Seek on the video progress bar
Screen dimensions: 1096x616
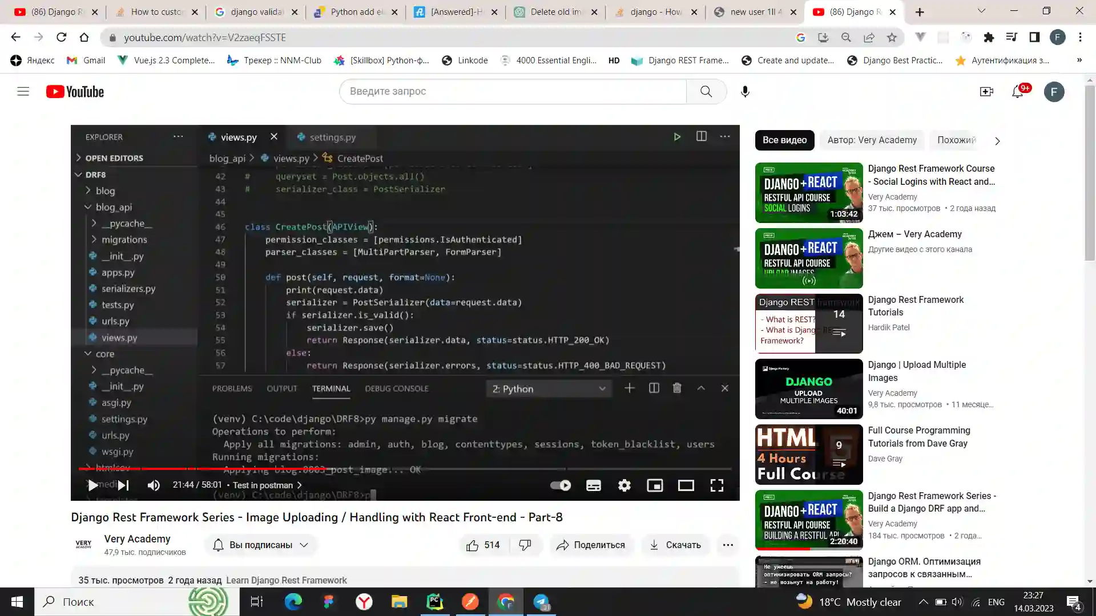(x=457, y=469)
